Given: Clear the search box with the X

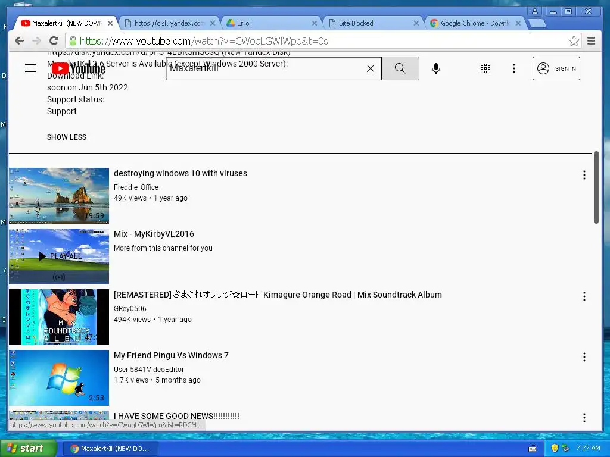Looking at the screenshot, I should 371,68.
